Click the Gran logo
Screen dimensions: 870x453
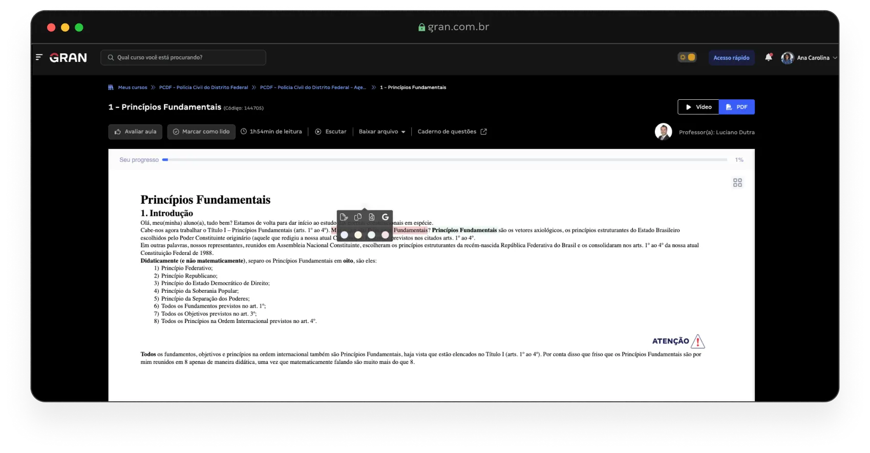coord(68,58)
